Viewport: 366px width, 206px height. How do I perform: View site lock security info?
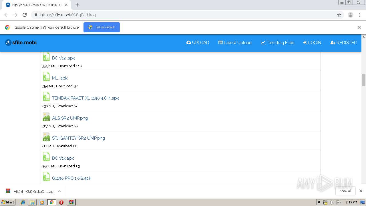coord(36,15)
